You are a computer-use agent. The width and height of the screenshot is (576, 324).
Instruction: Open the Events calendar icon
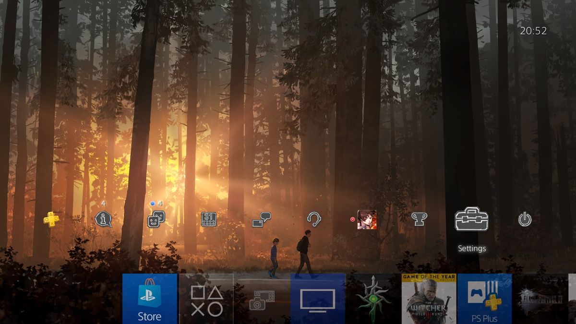209,219
